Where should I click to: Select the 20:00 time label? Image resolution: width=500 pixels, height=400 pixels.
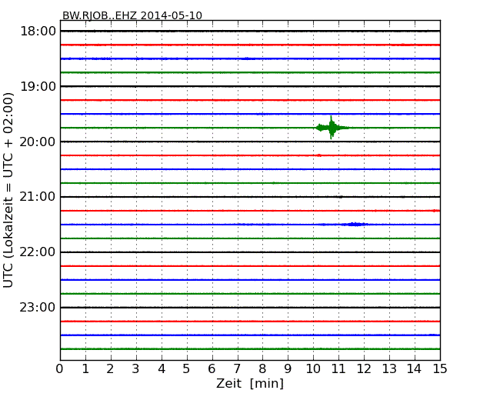pyautogui.click(x=38, y=142)
